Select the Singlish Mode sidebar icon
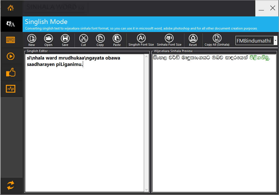The width and height of the screenshot is (279, 195). pos(11,24)
